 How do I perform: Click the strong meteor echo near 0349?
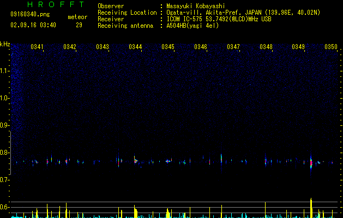[311, 163]
